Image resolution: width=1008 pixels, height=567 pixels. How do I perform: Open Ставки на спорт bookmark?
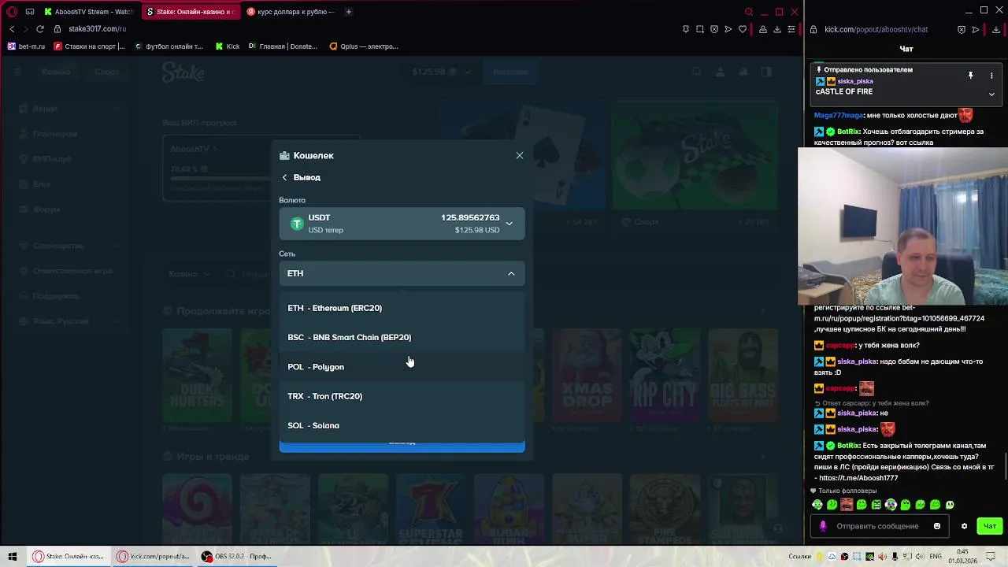89,46
